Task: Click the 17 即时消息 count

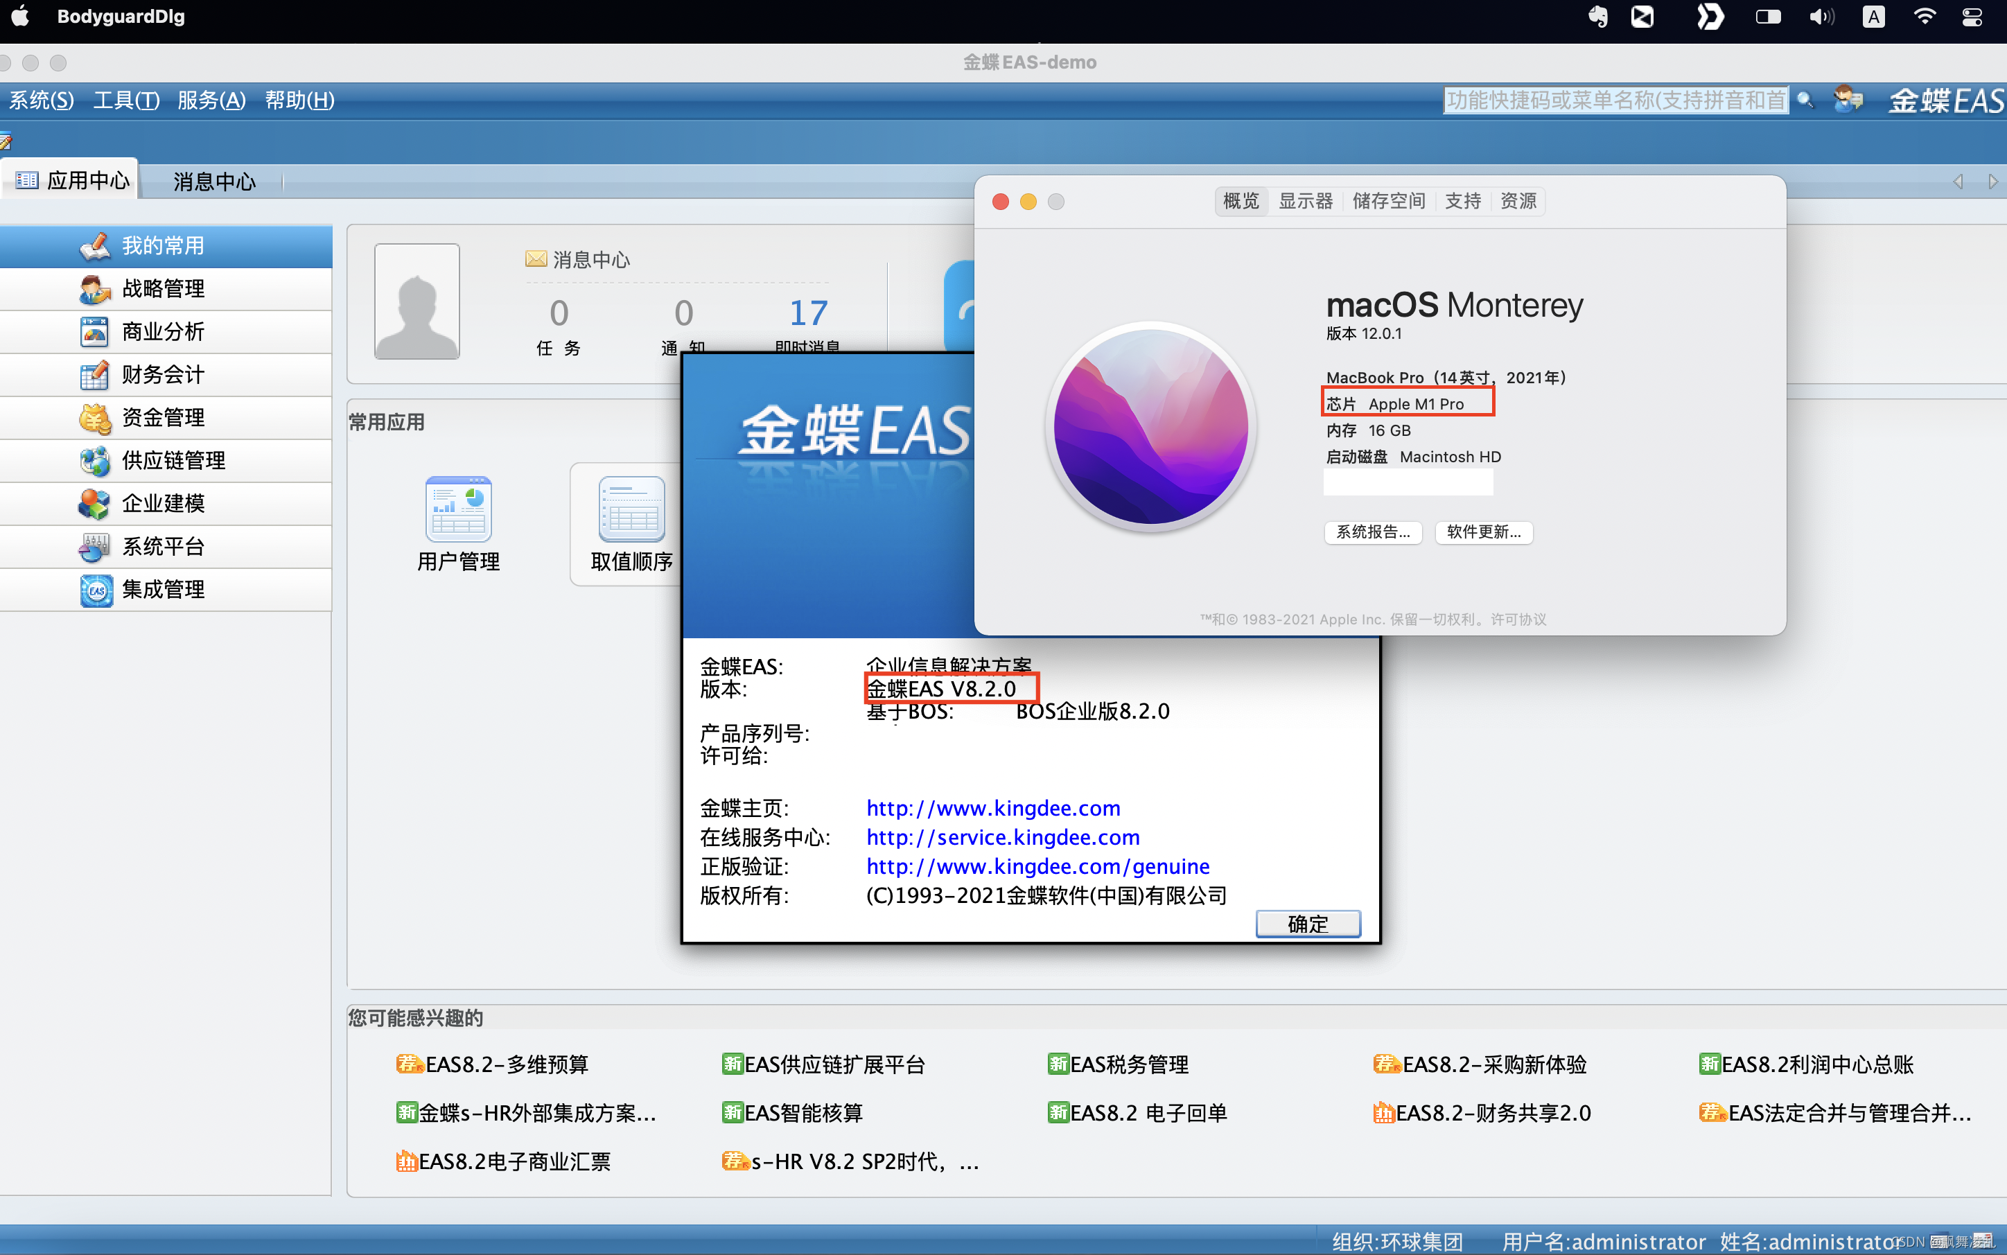Action: [x=807, y=313]
